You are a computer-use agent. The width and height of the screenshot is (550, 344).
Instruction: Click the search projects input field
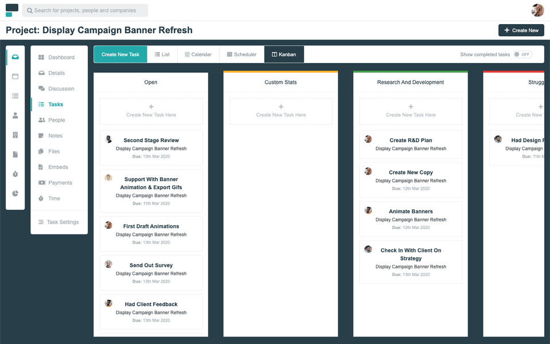point(85,10)
